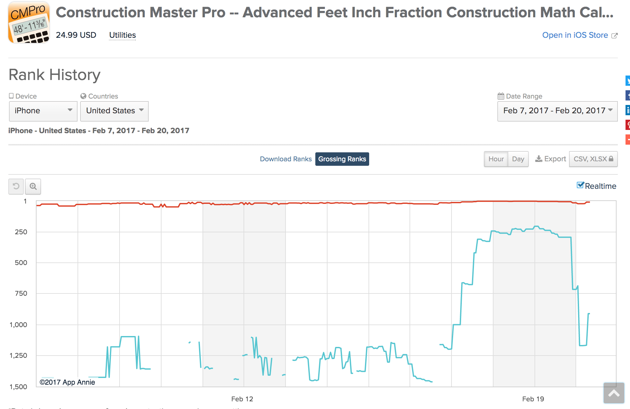630x409 pixels.
Task: Switch to Download Ranks tab
Action: [x=286, y=159]
